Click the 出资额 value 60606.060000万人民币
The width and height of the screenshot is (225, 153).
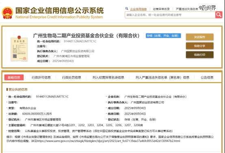coord(37,114)
